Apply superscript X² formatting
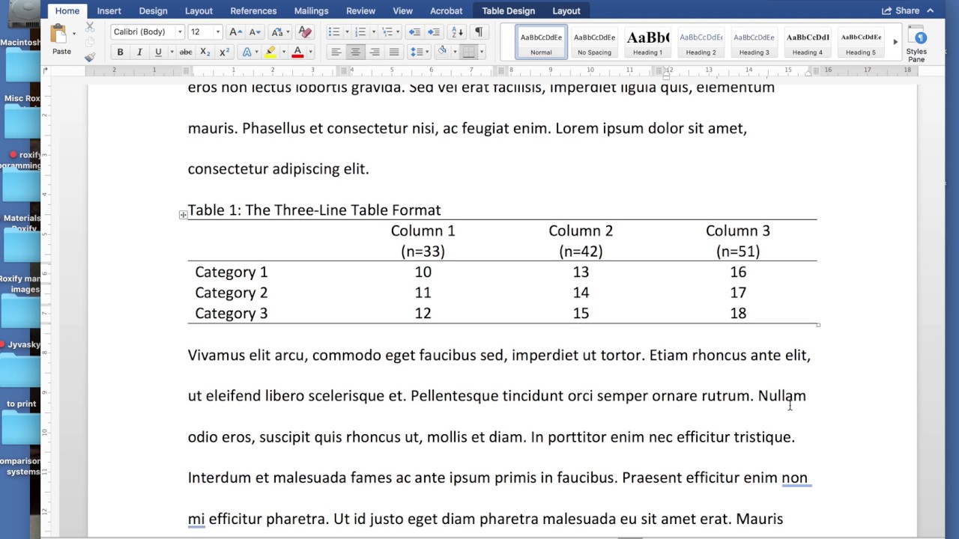The width and height of the screenshot is (959, 539). click(224, 52)
